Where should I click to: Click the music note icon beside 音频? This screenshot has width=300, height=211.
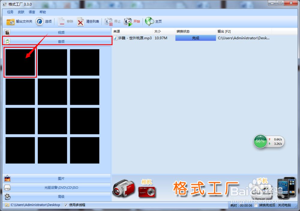[7, 41]
